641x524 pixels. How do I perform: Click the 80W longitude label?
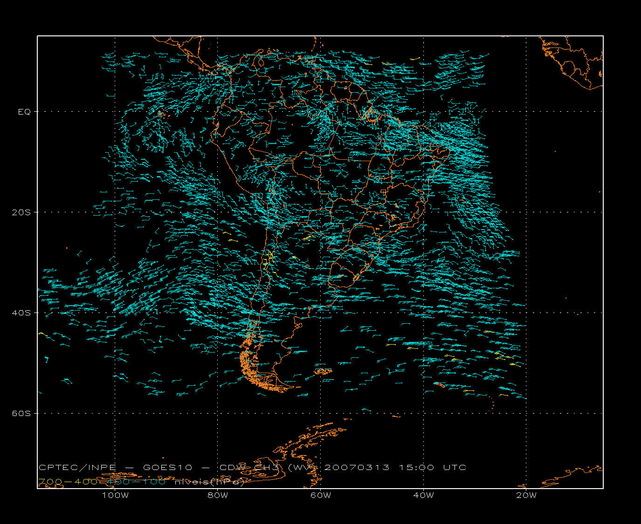pos(218,496)
